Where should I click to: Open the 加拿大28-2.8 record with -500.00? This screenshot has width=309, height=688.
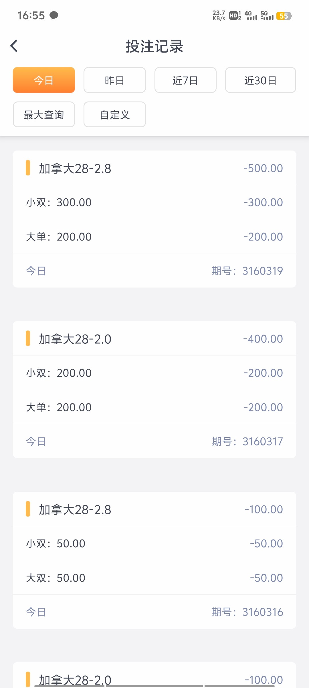click(154, 168)
